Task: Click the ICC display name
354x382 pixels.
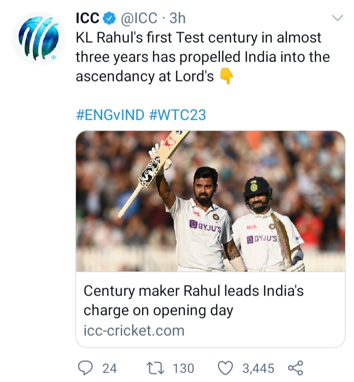Action: click(87, 18)
